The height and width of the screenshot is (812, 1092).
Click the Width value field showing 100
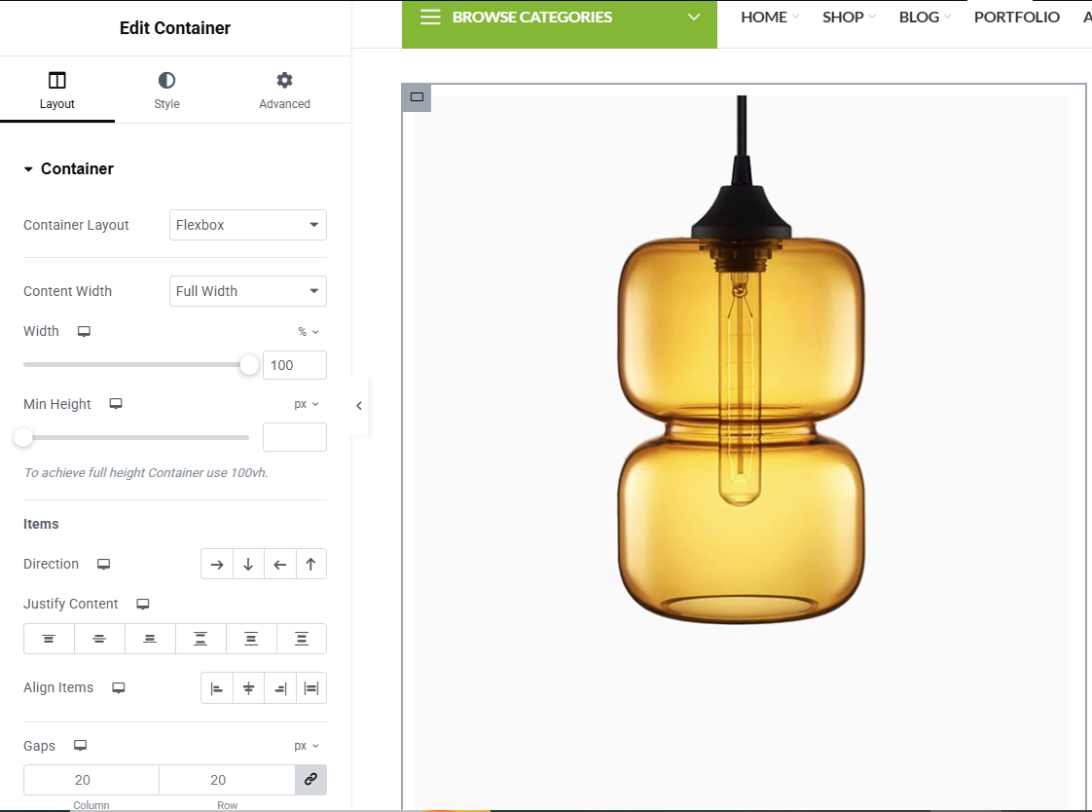click(x=295, y=365)
